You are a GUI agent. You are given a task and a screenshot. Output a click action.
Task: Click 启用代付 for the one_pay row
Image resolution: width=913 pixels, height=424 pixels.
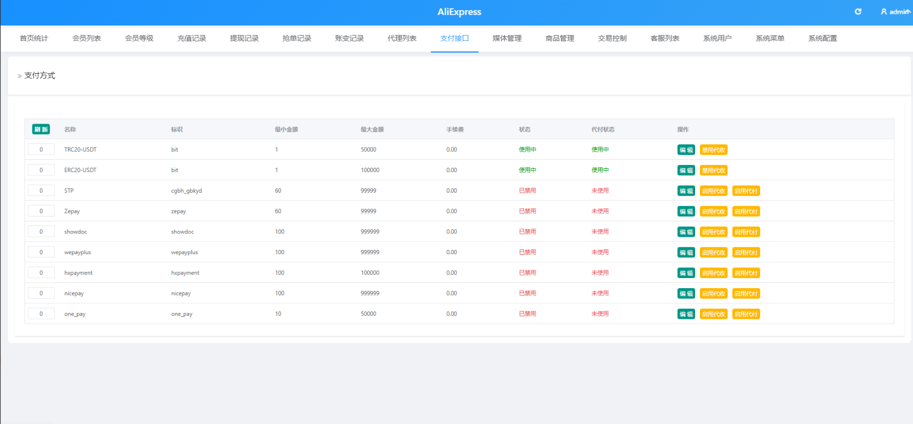click(746, 314)
